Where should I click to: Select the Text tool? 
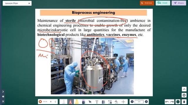[x=97, y=102]
